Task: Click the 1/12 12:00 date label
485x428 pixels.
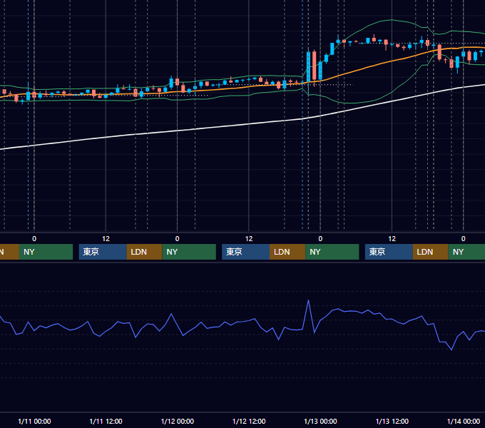Action: [249, 421]
